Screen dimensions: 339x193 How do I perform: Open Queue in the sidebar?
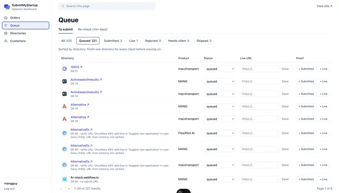coord(25,25)
